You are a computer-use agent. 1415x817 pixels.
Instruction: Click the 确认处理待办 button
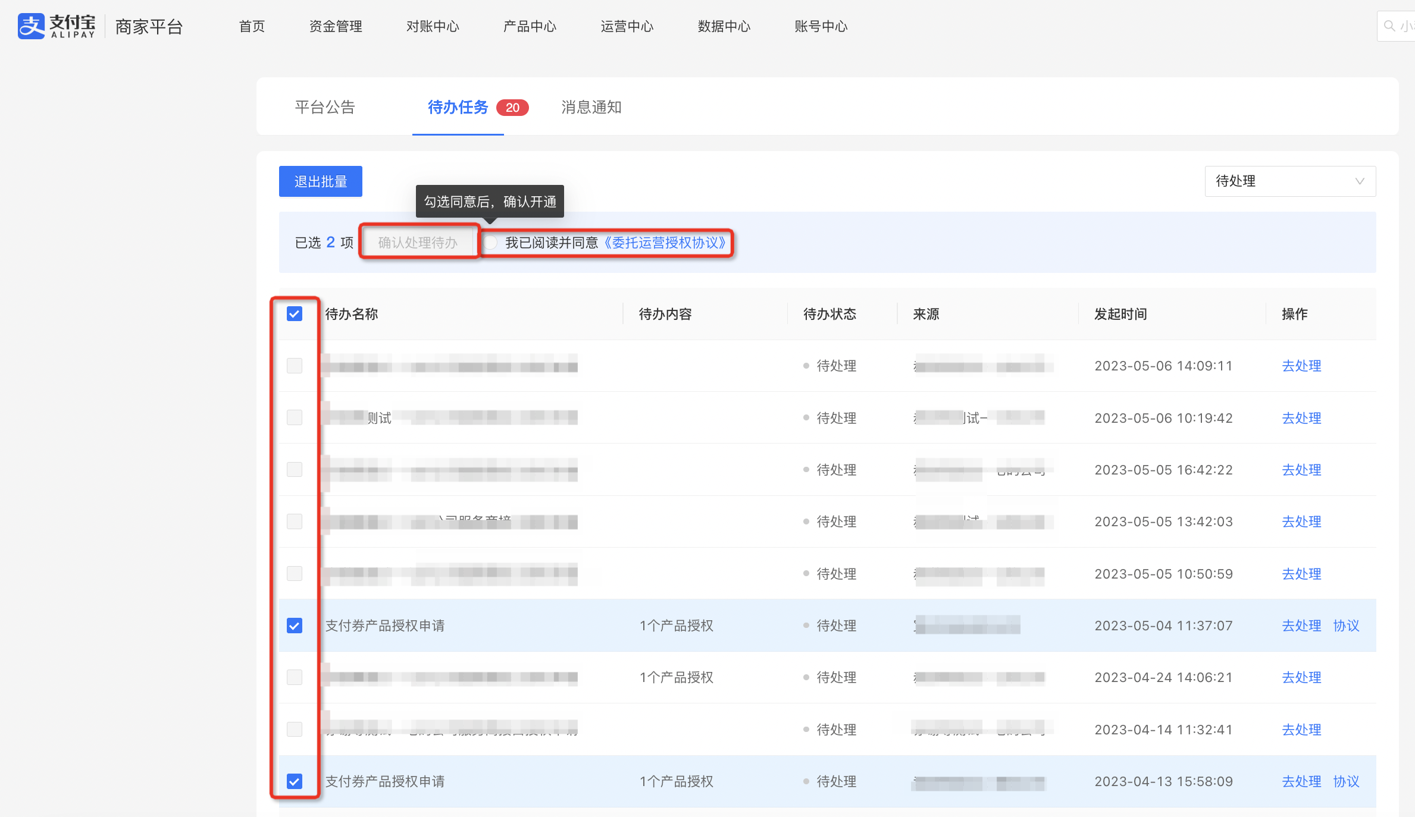418,243
